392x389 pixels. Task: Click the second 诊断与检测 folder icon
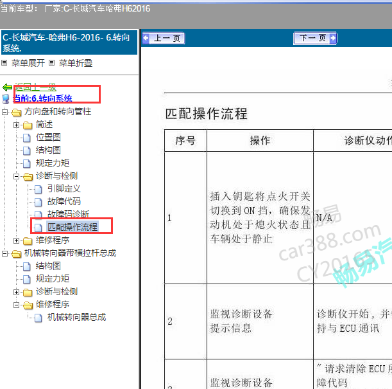click(x=28, y=293)
